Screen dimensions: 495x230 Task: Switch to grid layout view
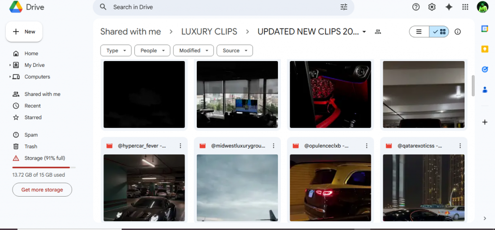[439, 31]
